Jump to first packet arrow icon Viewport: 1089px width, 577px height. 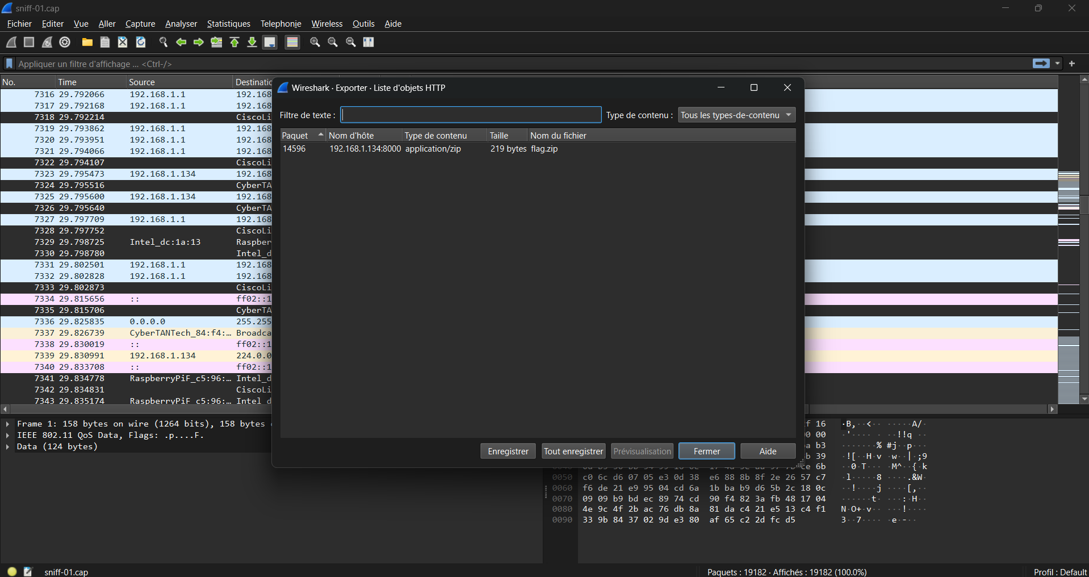tap(234, 42)
